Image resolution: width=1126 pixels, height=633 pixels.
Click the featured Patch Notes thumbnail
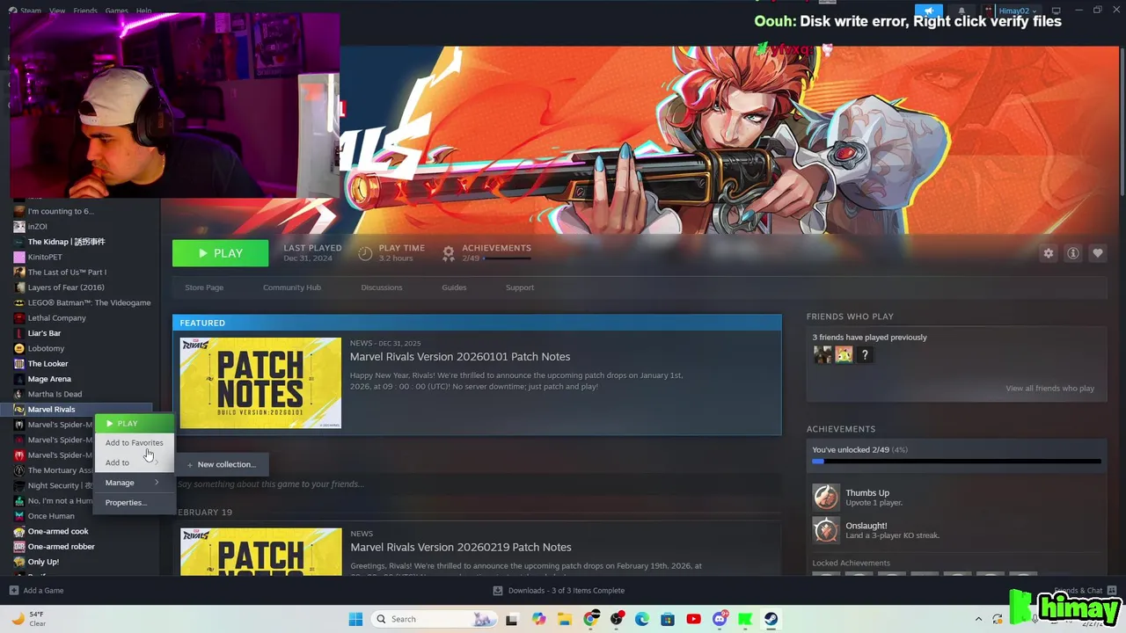pyautogui.click(x=260, y=383)
